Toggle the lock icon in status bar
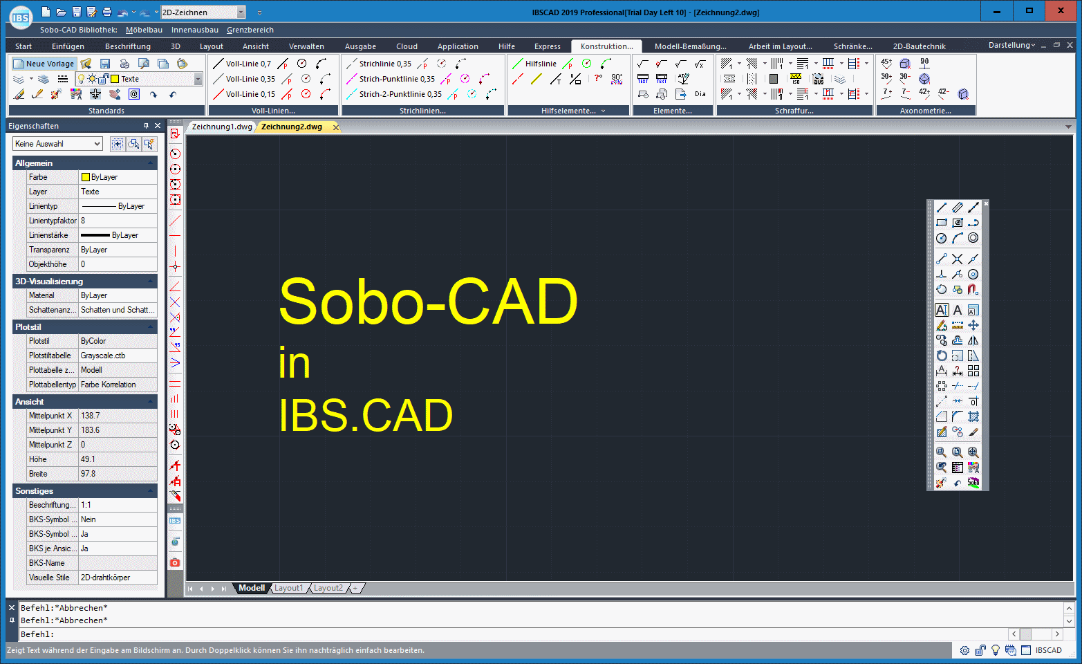Image resolution: width=1082 pixels, height=664 pixels. (980, 650)
